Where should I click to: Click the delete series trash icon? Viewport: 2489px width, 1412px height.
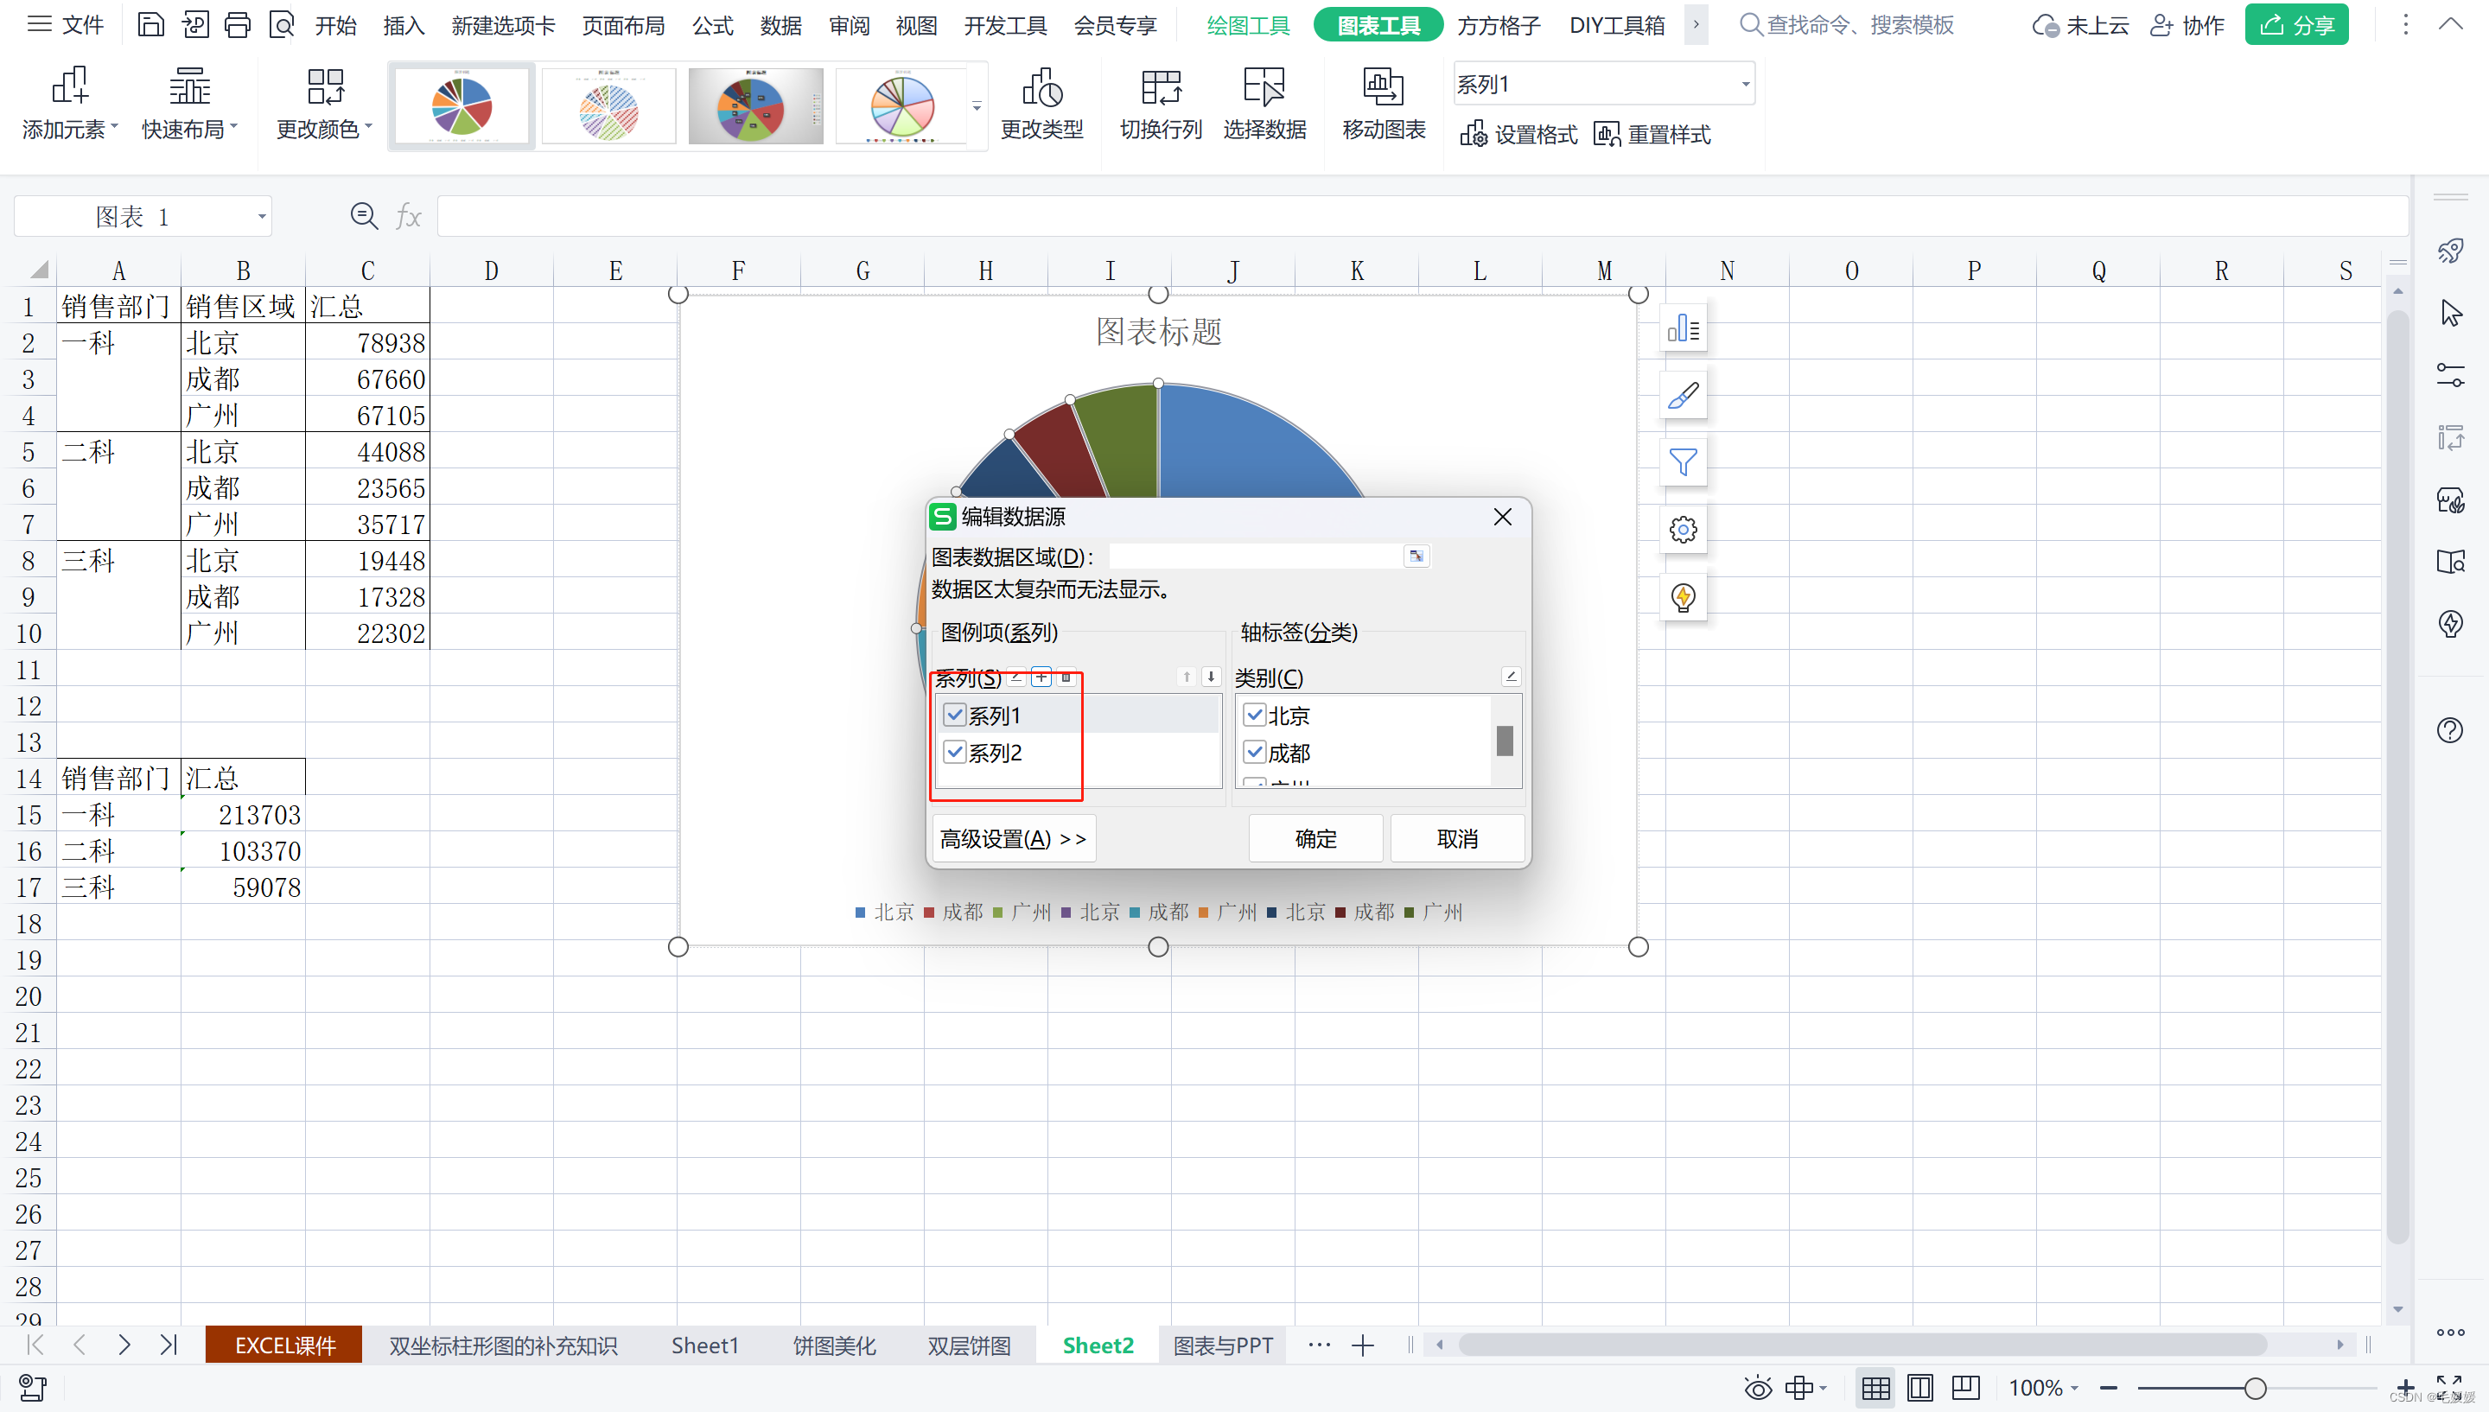tap(1066, 677)
